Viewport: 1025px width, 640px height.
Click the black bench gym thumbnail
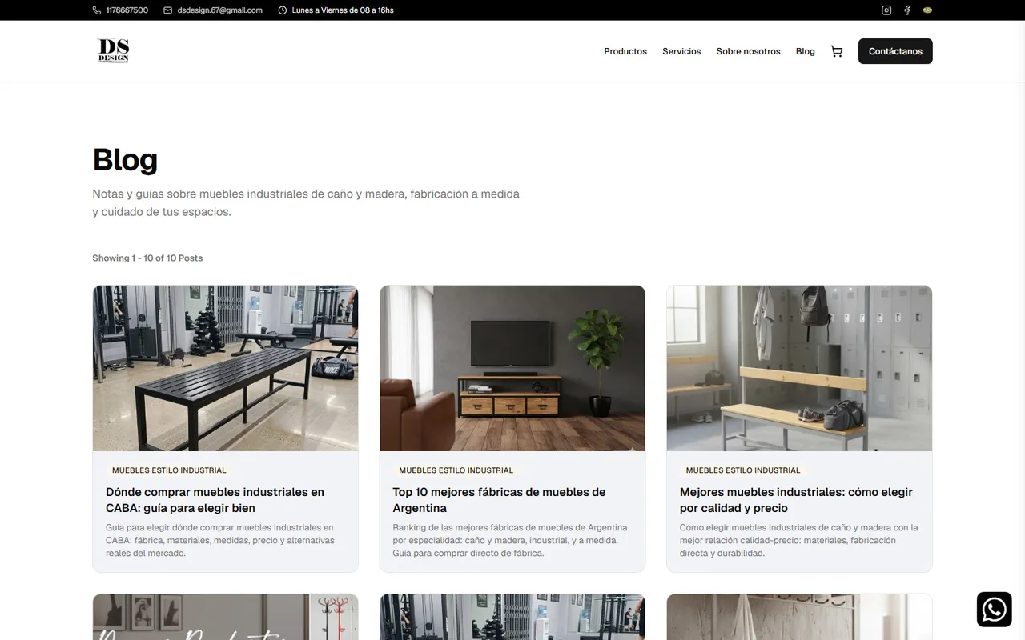[x=225, y=368]
